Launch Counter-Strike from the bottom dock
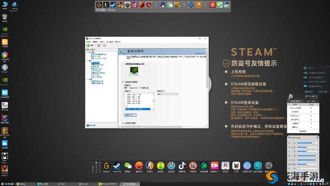This screenshot has height=186, width=330. [150, 166]
